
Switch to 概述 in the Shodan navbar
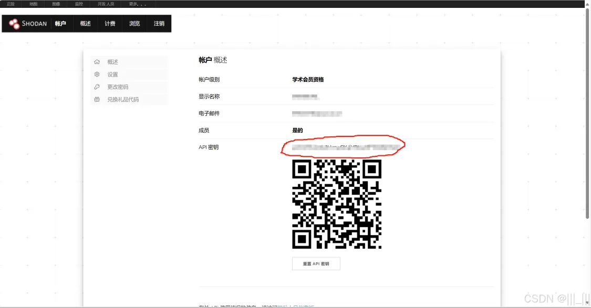pos(85,24)
